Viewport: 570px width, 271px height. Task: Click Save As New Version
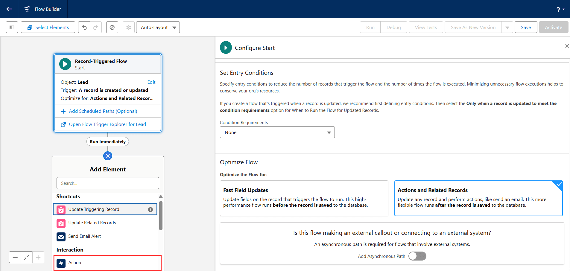pyautogui.click(x=473, y=27)
